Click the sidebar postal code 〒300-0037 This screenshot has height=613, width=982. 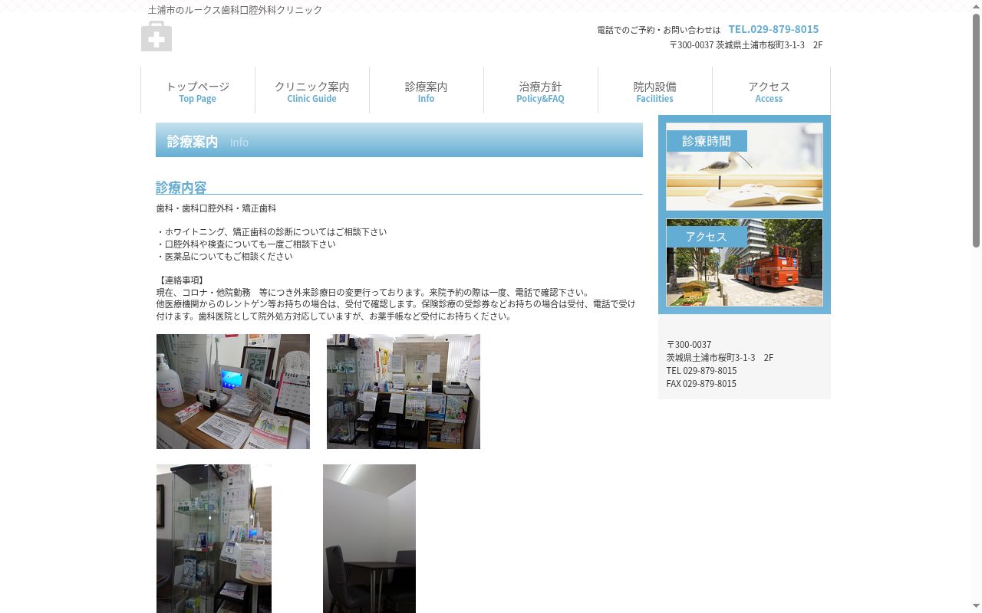point(689,345)
